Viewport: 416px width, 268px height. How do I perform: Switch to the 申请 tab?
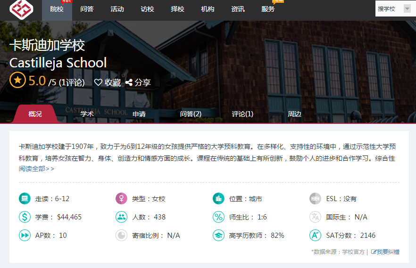139,114
